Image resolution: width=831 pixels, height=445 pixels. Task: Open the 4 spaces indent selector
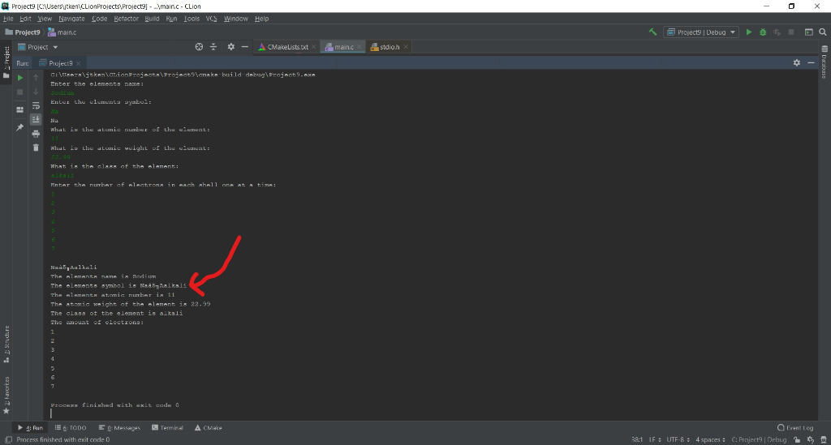coord(710,439)
